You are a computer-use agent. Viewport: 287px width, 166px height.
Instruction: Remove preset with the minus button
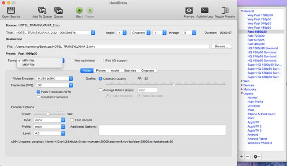247,157
